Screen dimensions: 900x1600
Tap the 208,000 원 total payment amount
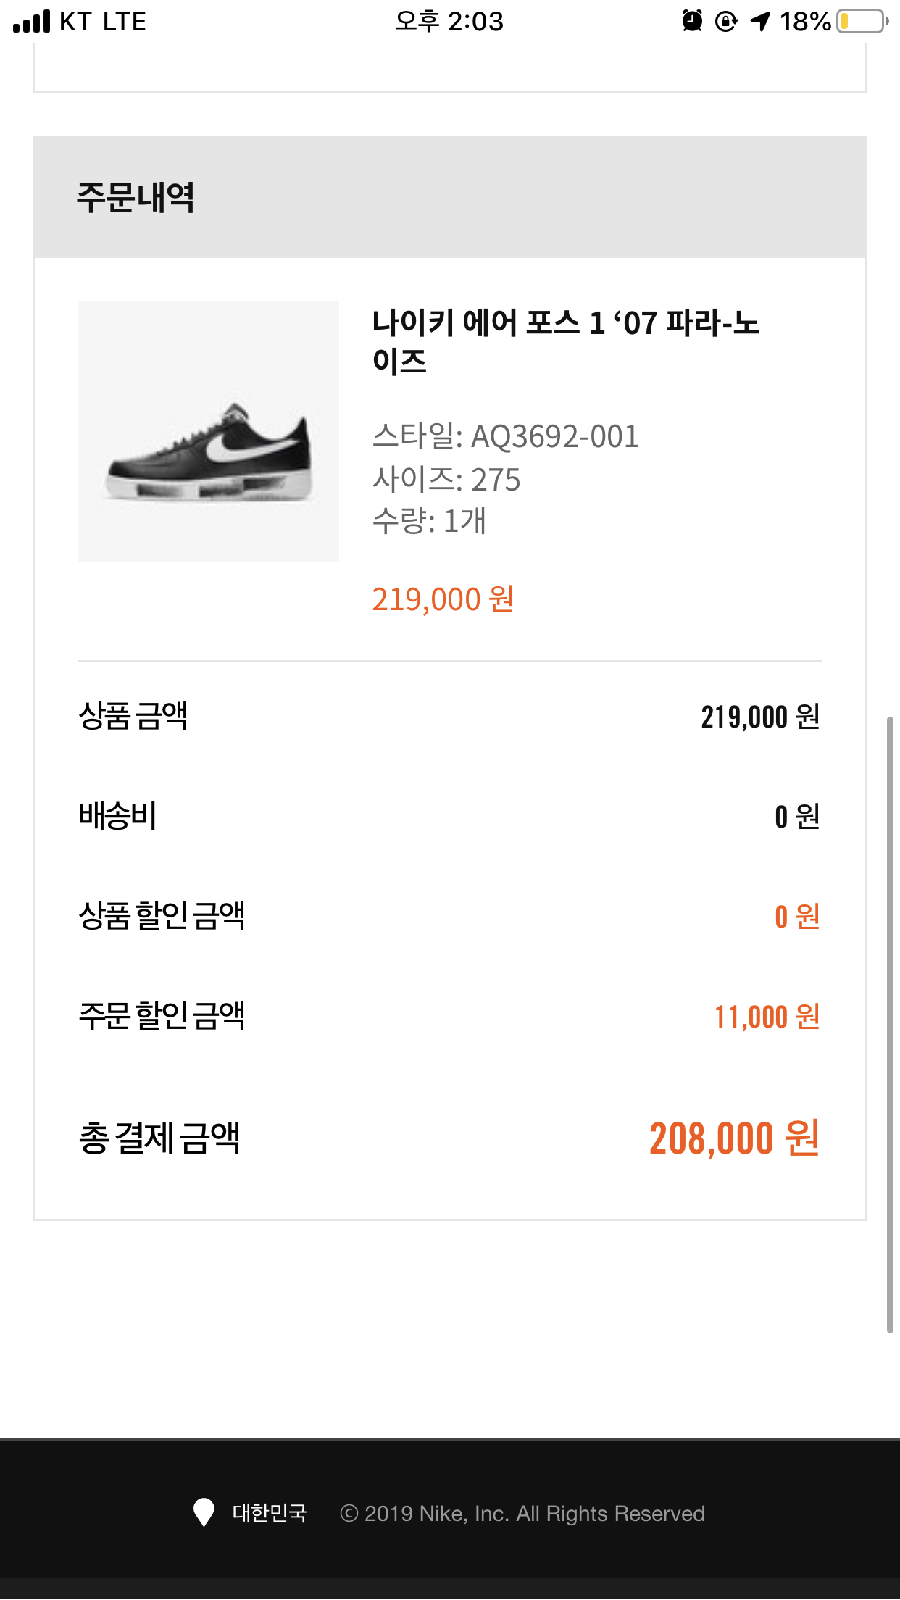[x=734, y=1138]
